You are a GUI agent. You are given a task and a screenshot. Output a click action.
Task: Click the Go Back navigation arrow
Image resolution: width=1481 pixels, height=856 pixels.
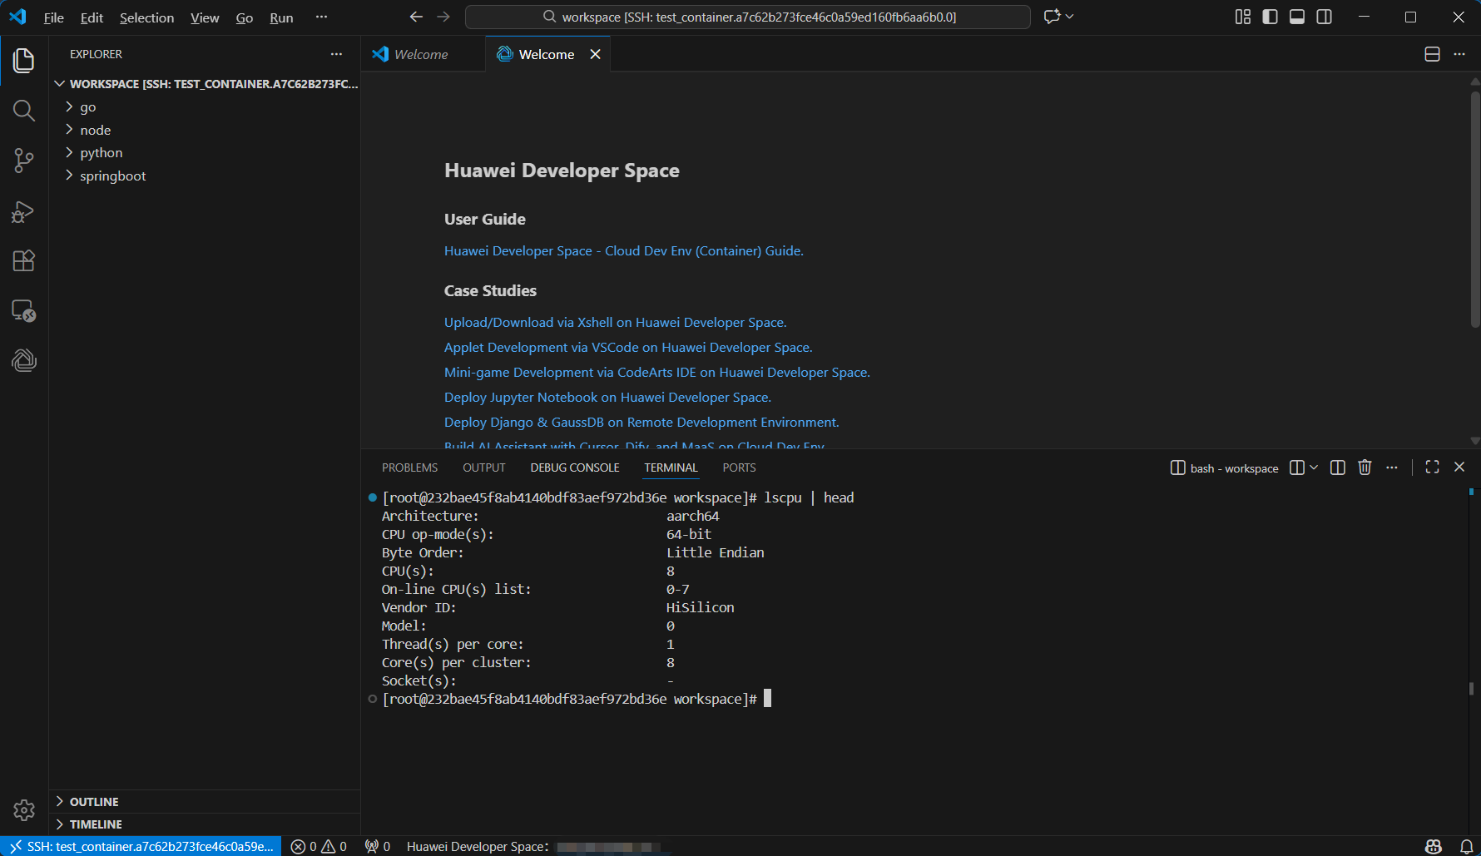(416, 17)
